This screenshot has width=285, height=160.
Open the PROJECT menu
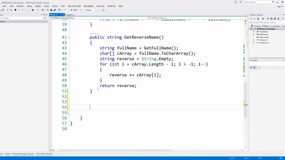tap(20, 6)
